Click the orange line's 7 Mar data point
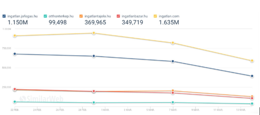The width and height of the screenshot is (260, 115). pos(173,91)
